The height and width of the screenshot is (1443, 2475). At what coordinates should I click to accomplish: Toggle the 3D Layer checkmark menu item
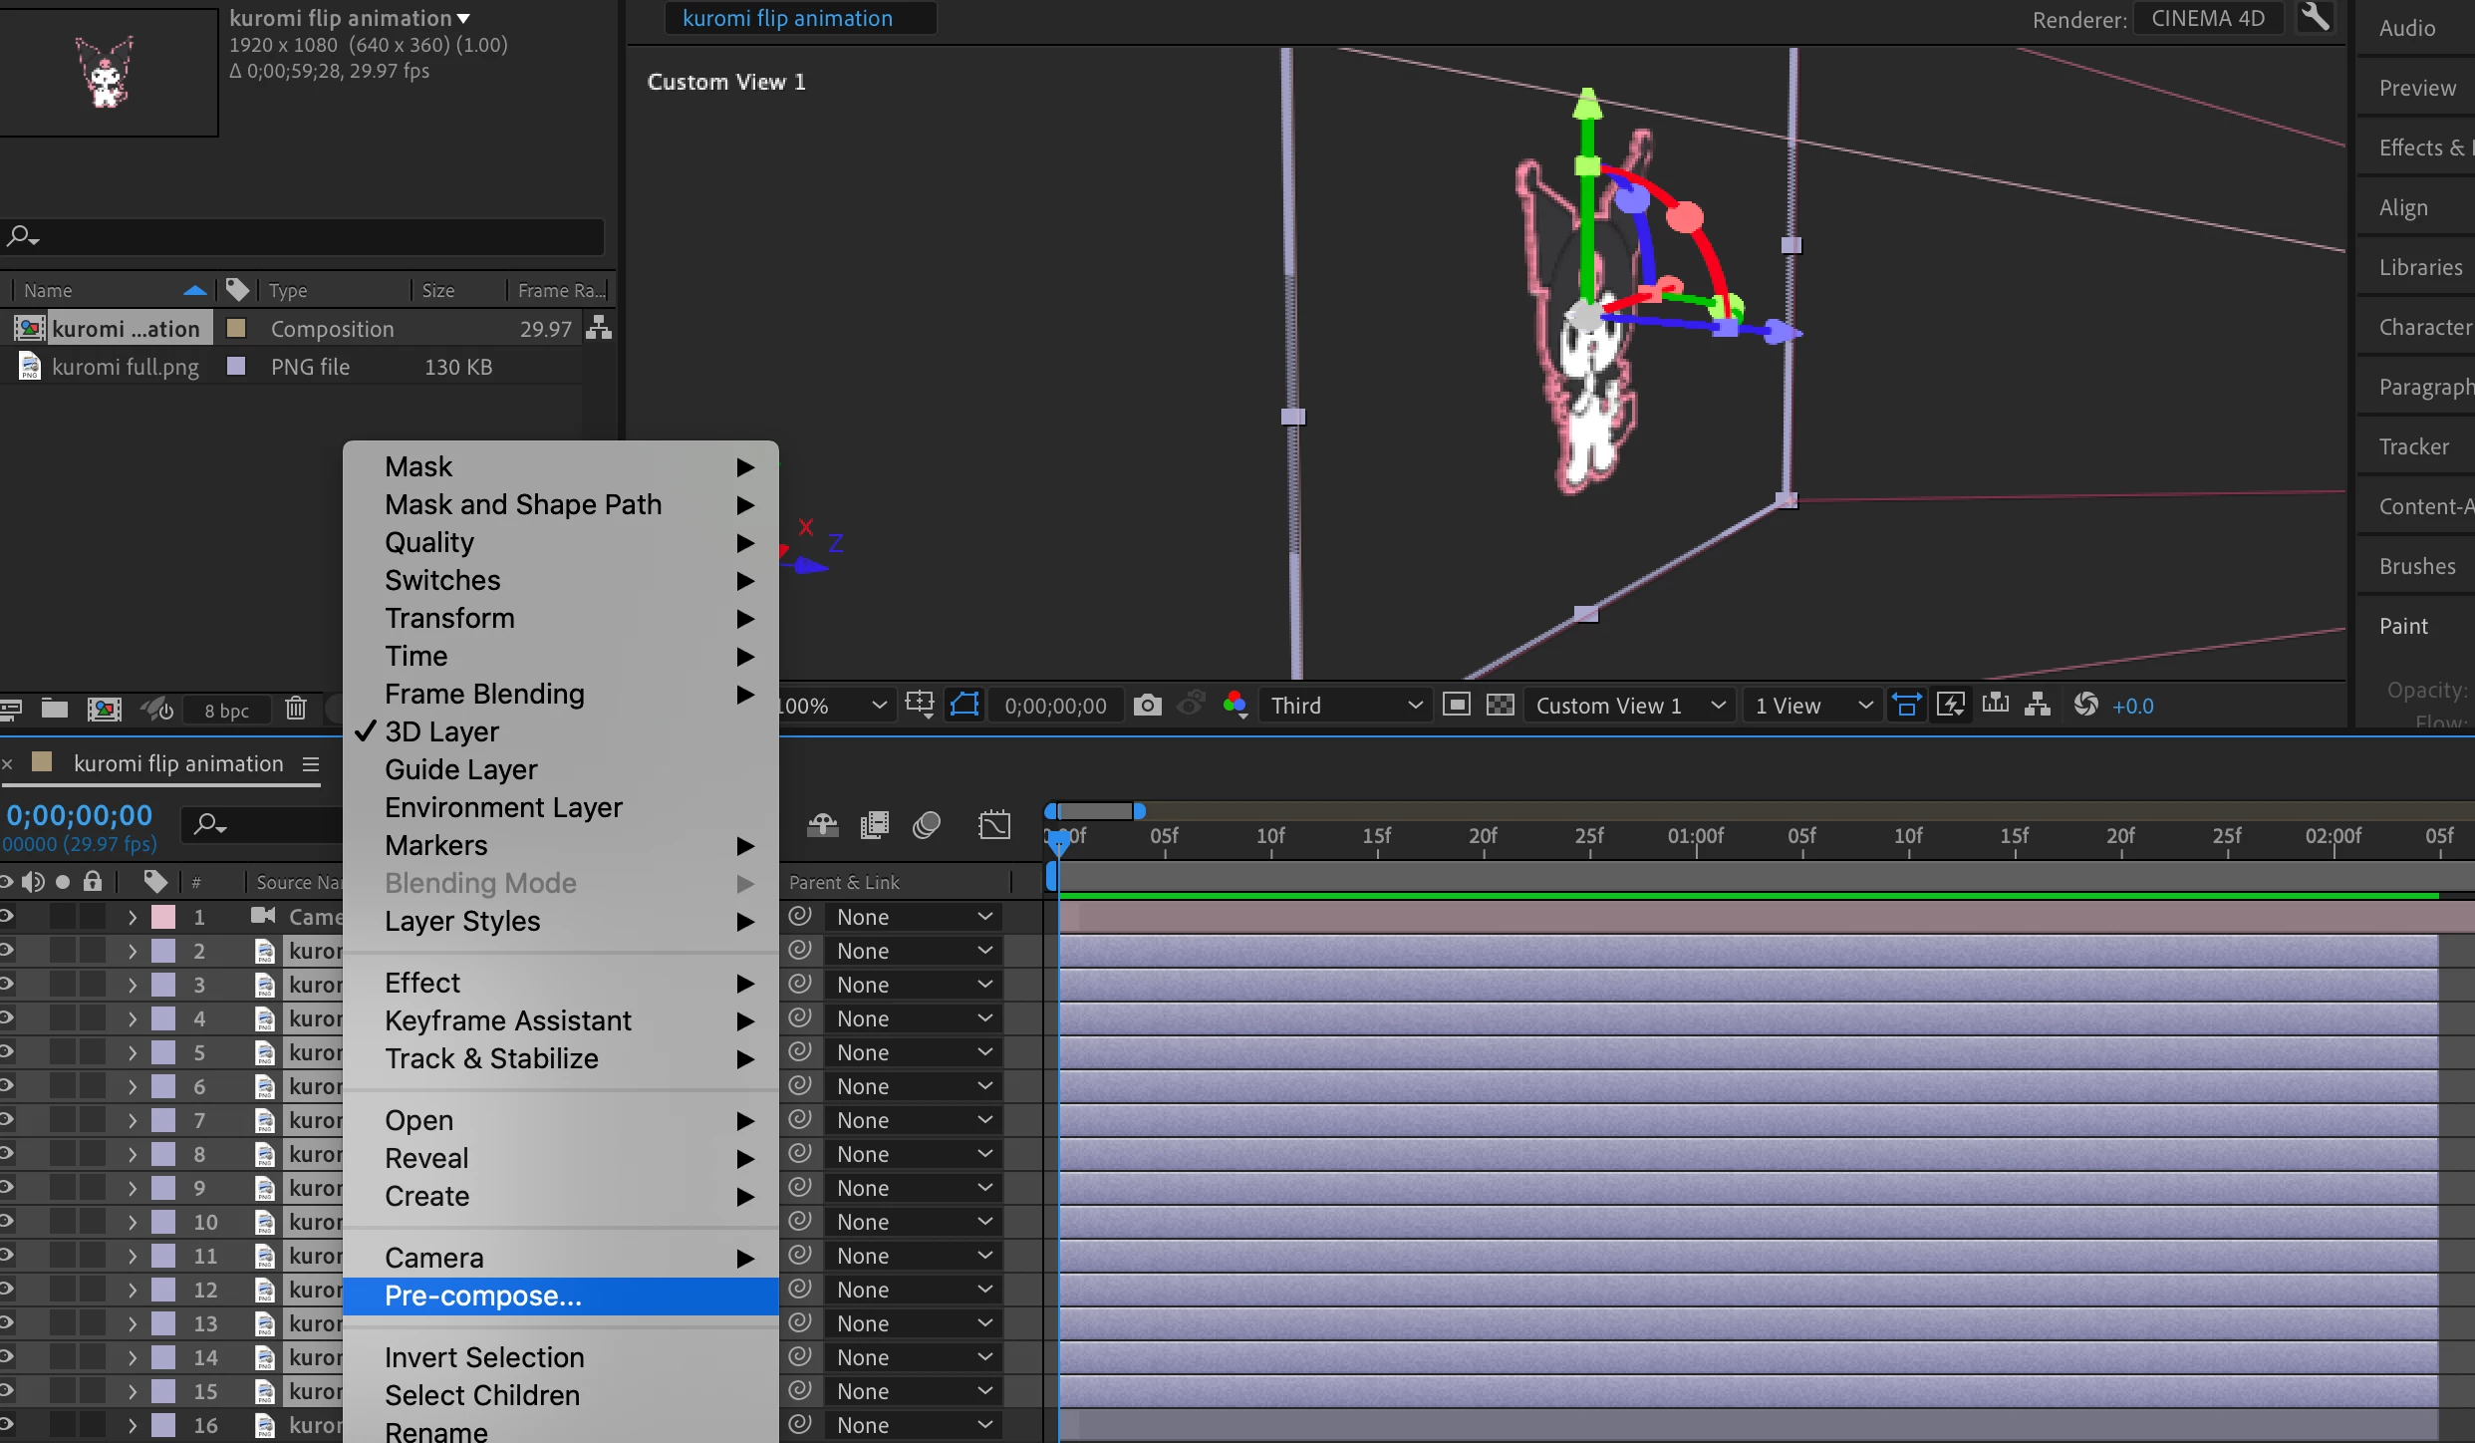point(442,731)
